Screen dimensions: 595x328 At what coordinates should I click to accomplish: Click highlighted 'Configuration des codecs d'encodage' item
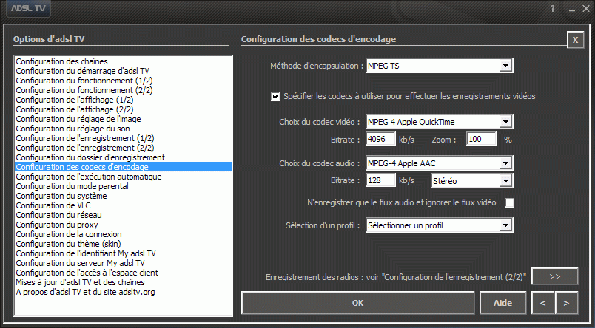pos(124,167)
